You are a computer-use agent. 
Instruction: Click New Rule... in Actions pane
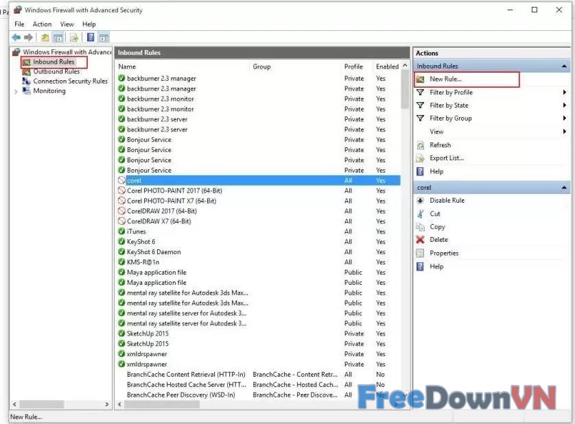pos(445,79)
